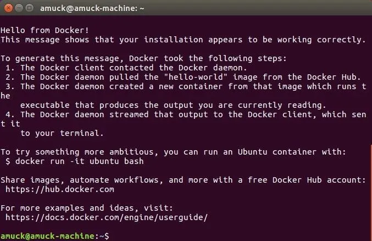The image size is (372, 241).
Task: Click the 'Share images, automate workflows' line
Action: (183, 180)
